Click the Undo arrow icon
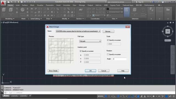The width and height of the screenshot is (176, 99). coord(25,2)
